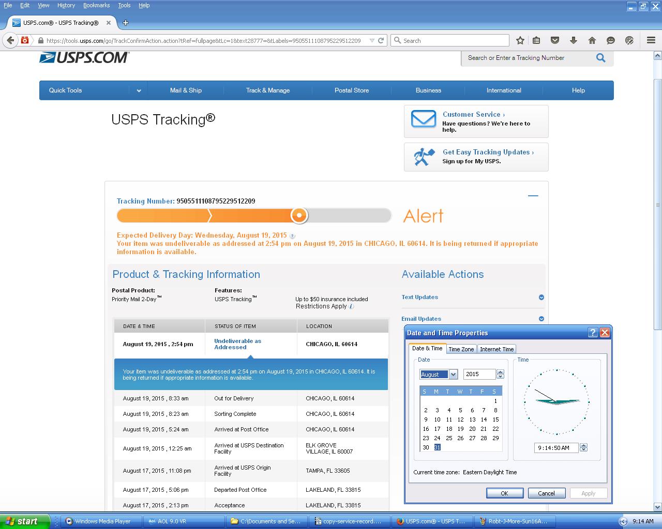Click the tracking number search field
This screenshot has height=529, width=662.
click(x=528, y=58)
